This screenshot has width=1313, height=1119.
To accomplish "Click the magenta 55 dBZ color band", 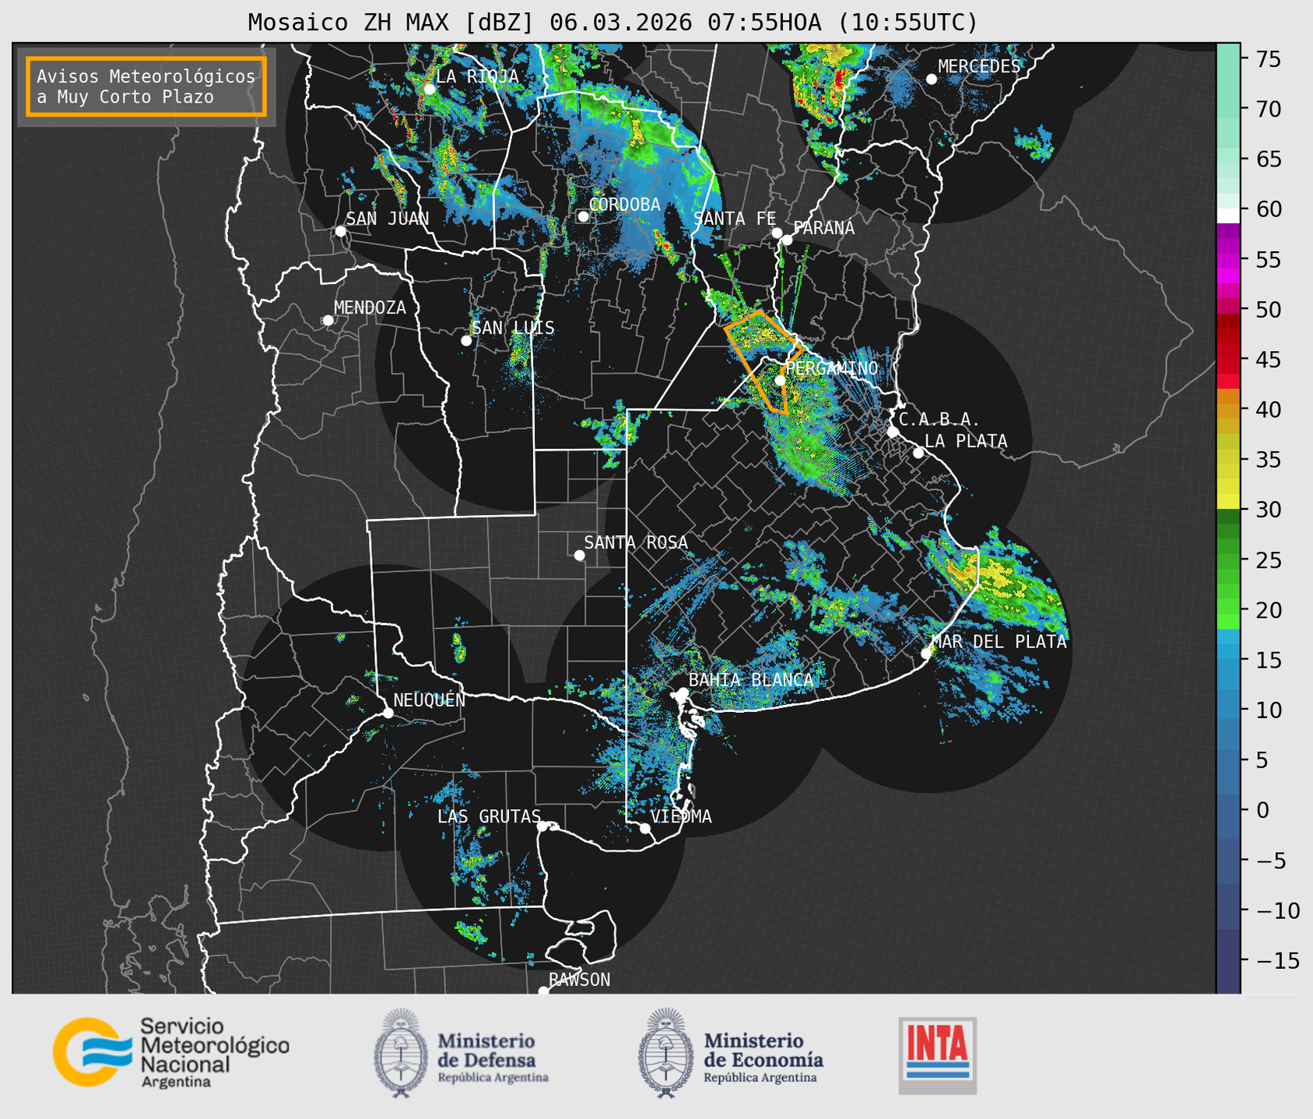I will point(1228,261).
